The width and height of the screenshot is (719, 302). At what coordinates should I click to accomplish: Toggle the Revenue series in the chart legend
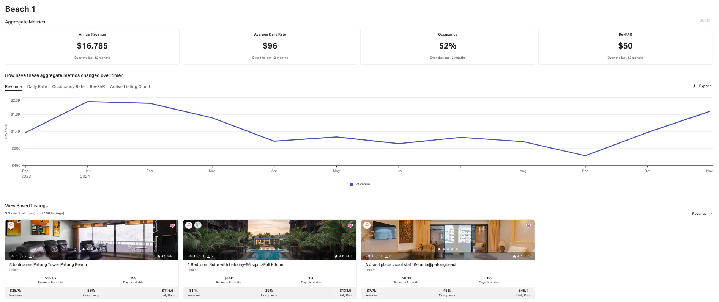point(360,185)
